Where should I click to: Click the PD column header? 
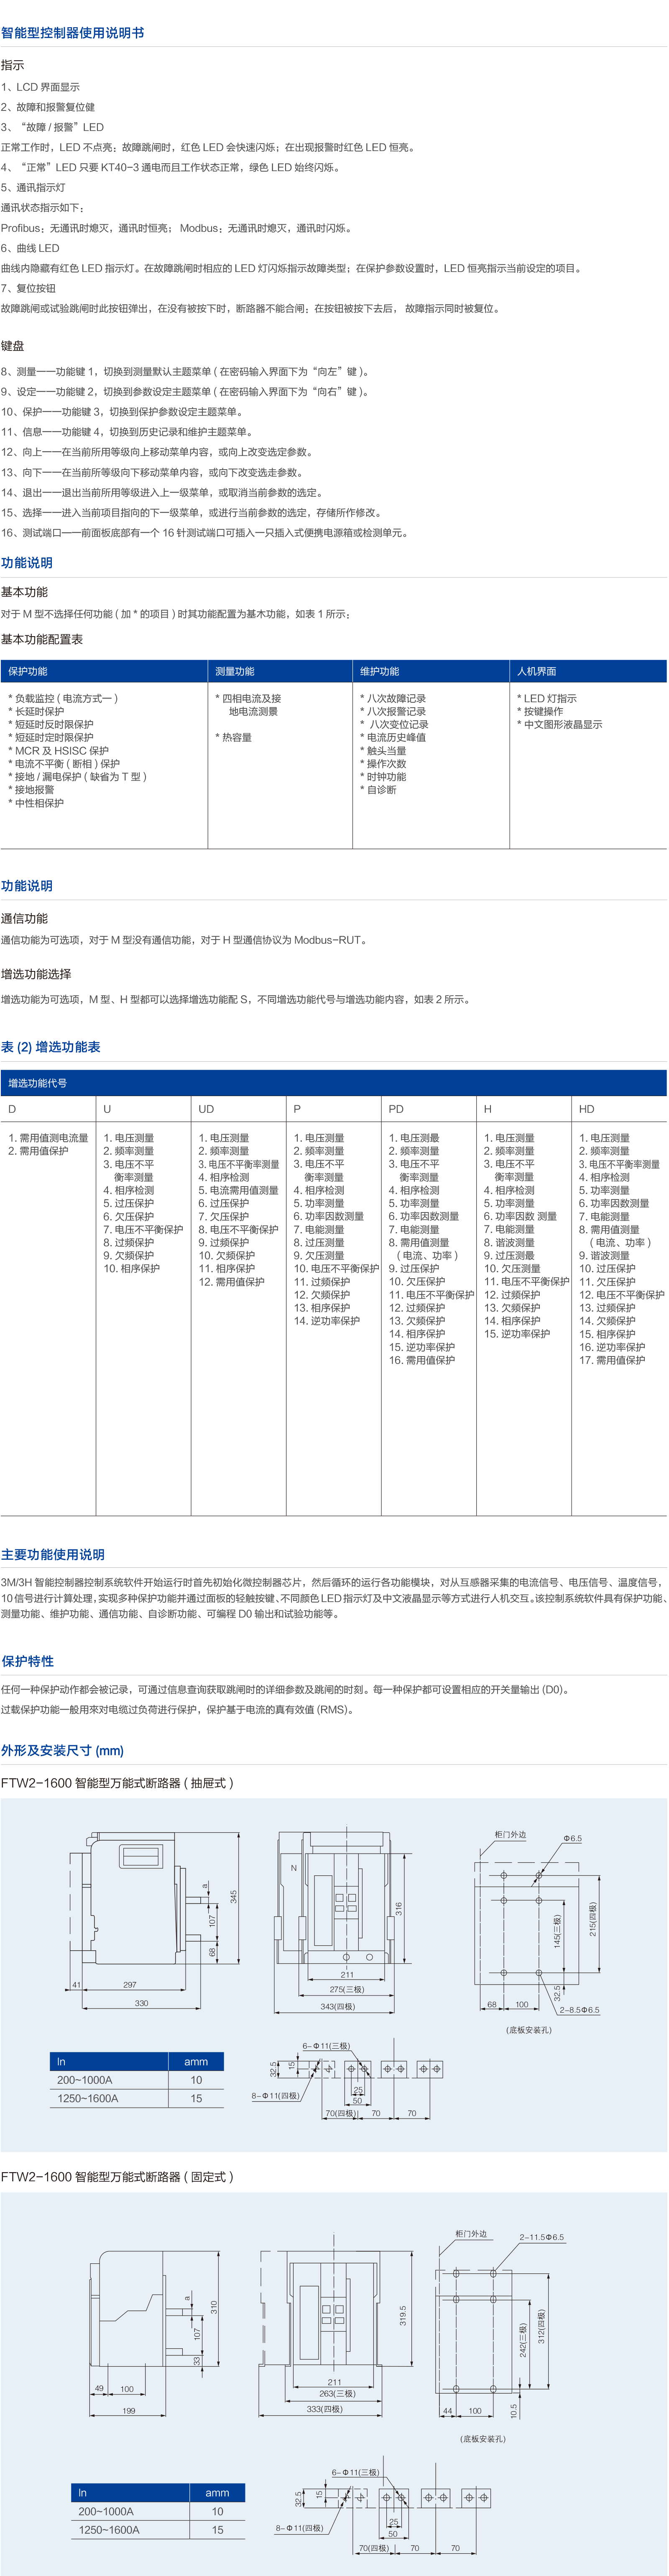pyautogui.click(x=396, y=1109)
